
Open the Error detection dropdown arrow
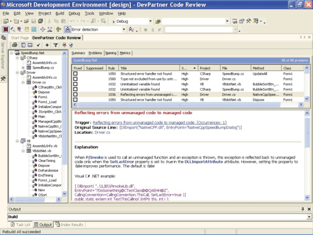[x=124, y=29]
